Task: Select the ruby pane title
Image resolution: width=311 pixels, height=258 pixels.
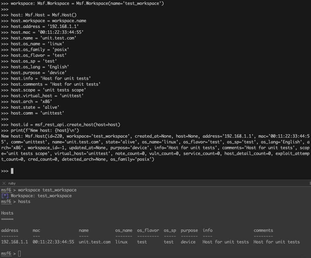Action: pyautogui.click(x=12, y=183)
